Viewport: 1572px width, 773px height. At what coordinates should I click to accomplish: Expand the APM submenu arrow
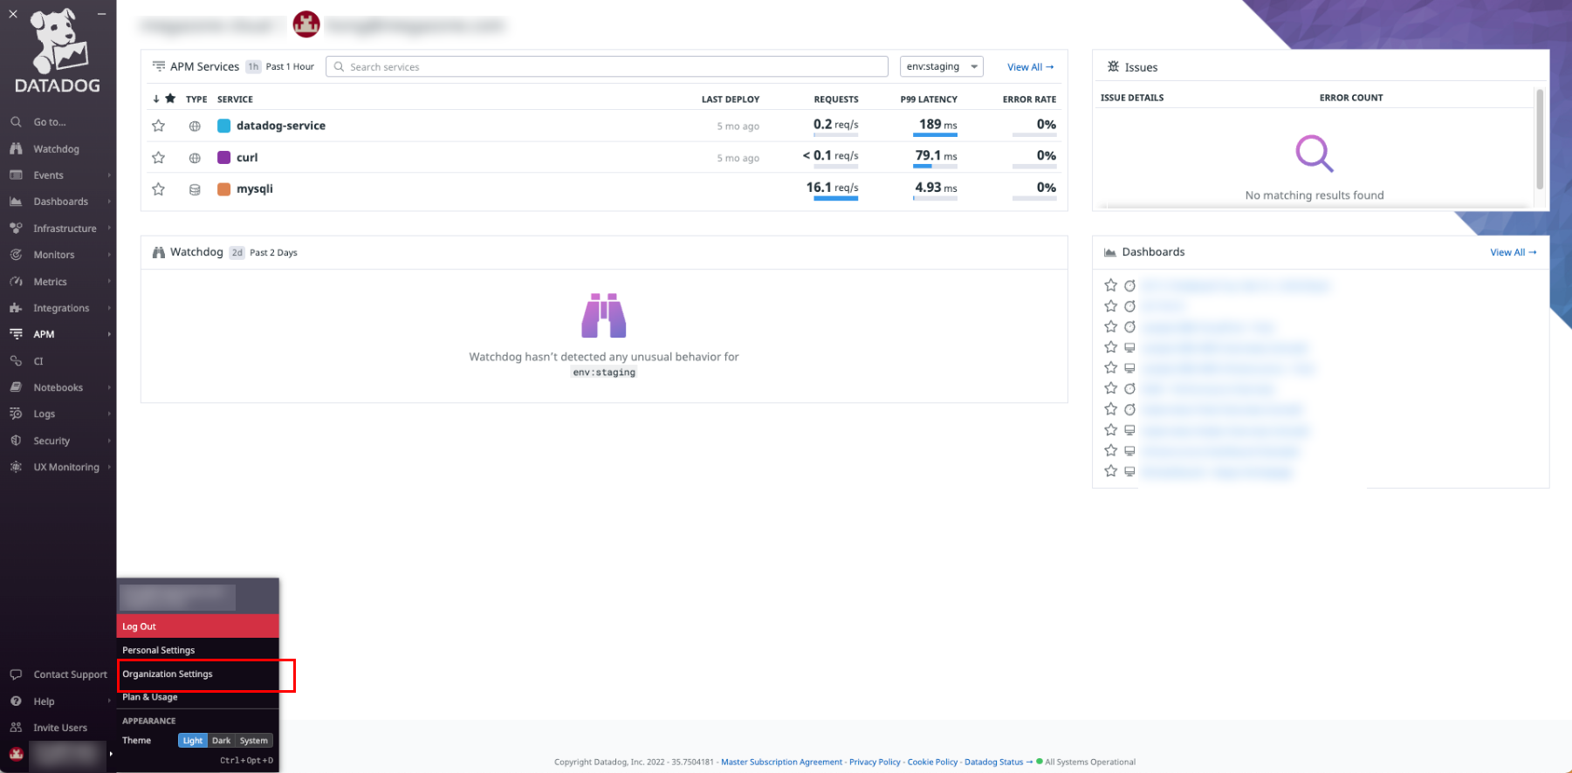(109, 334)
